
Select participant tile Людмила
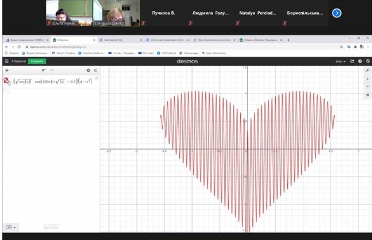211,13
